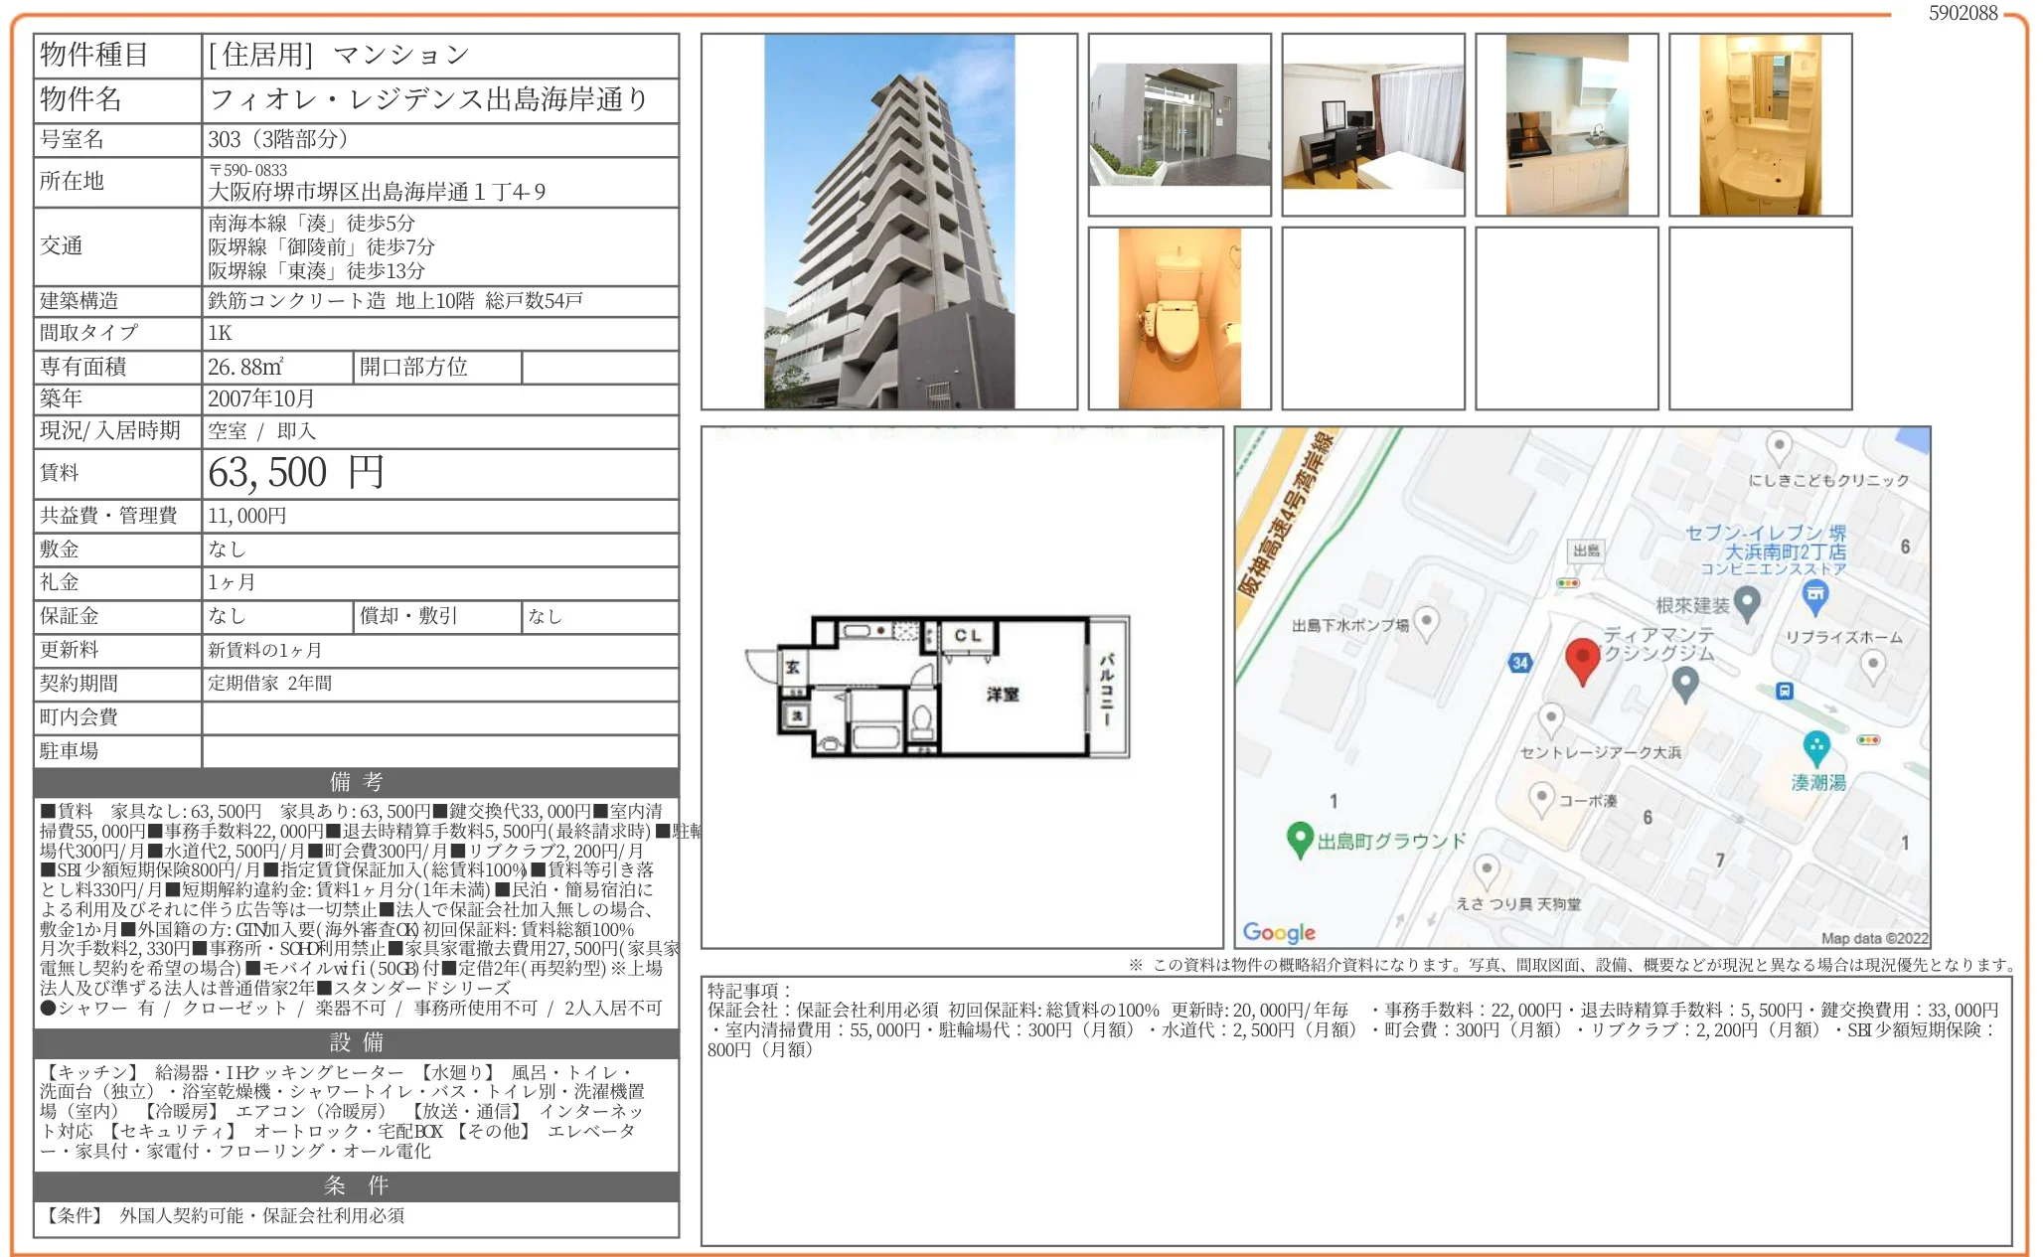Click the floor plan layout image
The height and width of the screenshot is (1257, 2043).
939,686
